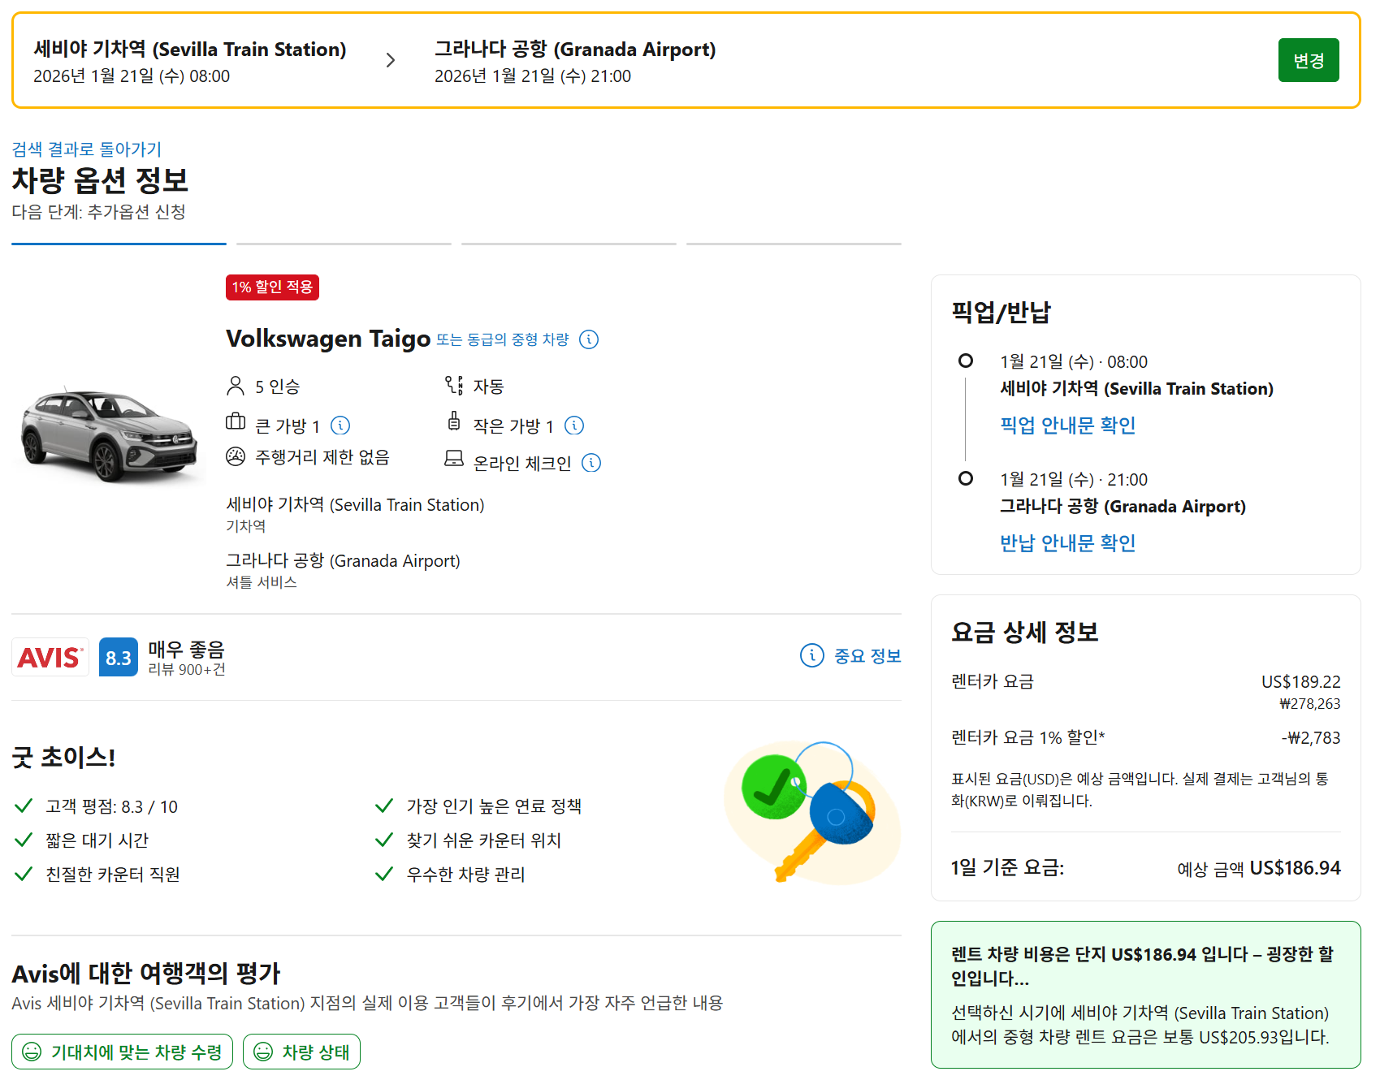Click the Volkswagen Taigo title

328,339
